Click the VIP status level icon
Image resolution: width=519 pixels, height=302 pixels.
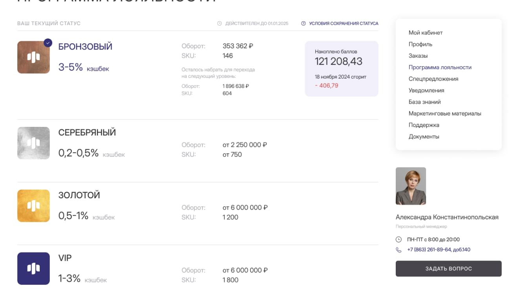(x=33, y=268)
